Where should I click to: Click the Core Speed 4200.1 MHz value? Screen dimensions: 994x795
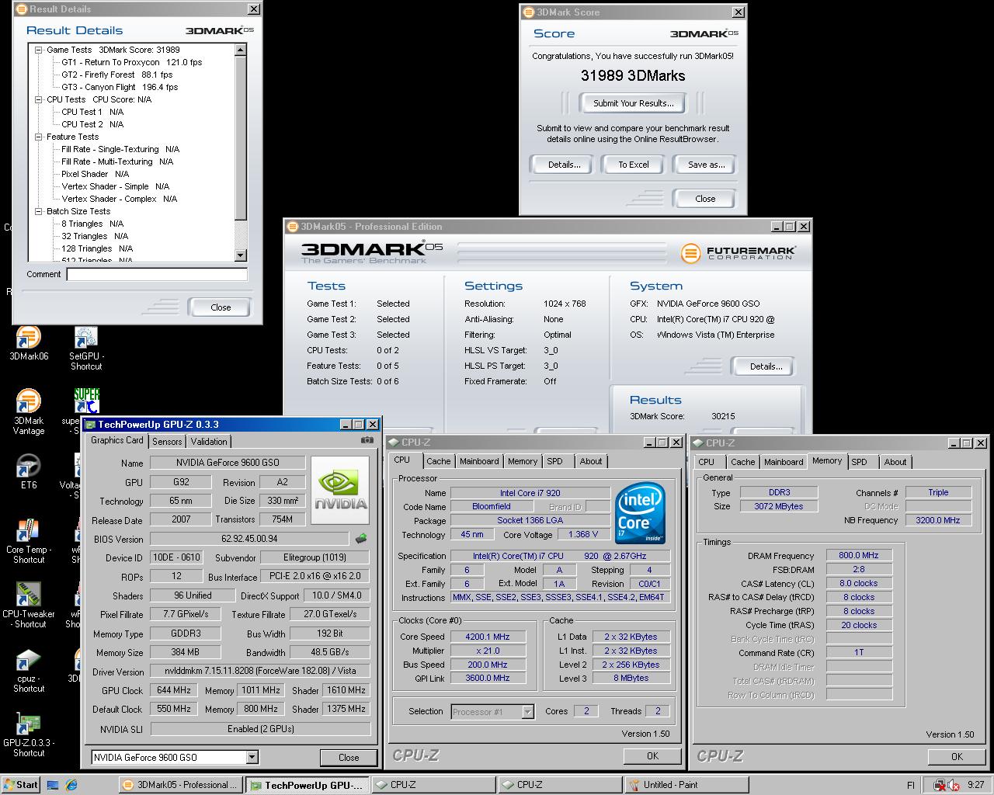click(488, 637)
